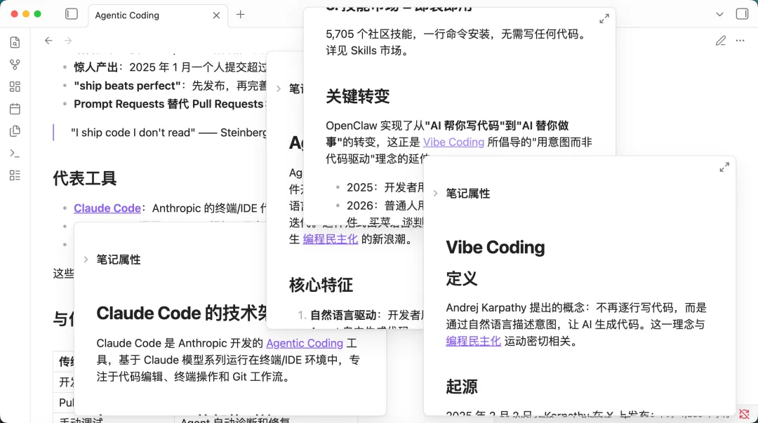Viewport: 758px width, 423px height.
Task: Open the command palette terminal icon
Action: [15, 153]
